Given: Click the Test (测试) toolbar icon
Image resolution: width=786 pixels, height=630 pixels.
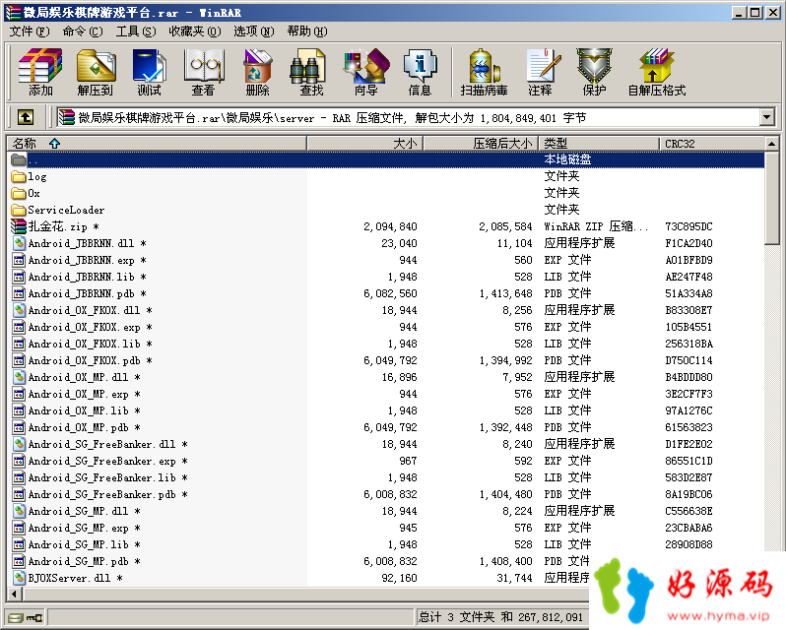Looking at the screenshot, I should tap(150, 72).
